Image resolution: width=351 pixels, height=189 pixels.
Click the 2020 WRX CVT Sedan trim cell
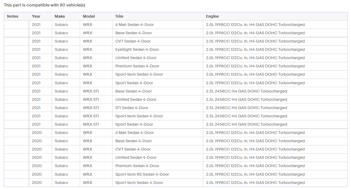pos(158,149)
